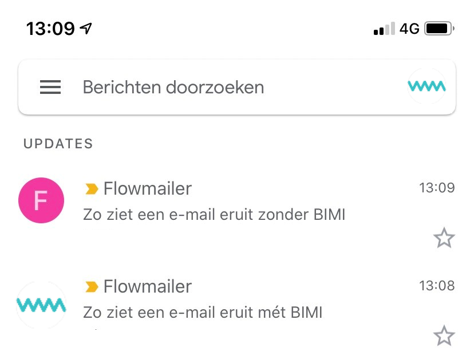This screenshot has height=359, width=474.
Task: Tap the account avatar in search bar
Action: click(x=426, y=86)
